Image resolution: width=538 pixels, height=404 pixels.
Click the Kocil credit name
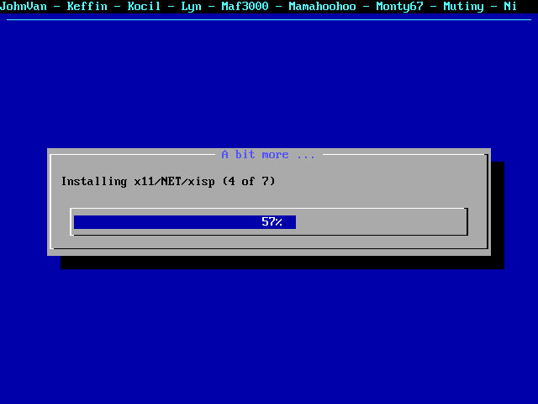(144, 6)
